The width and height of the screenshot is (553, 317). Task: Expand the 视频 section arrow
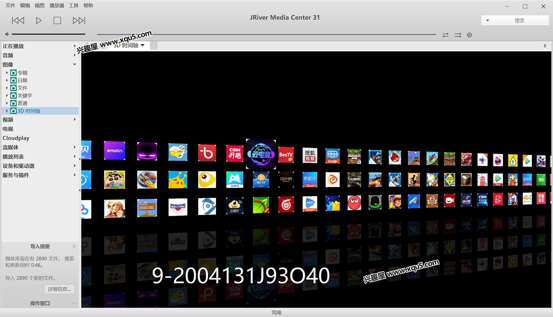[x=74, y=120]
